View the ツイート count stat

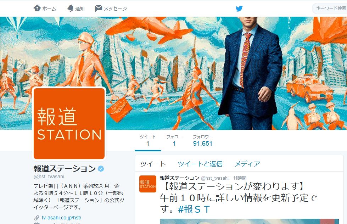[147, 141]
